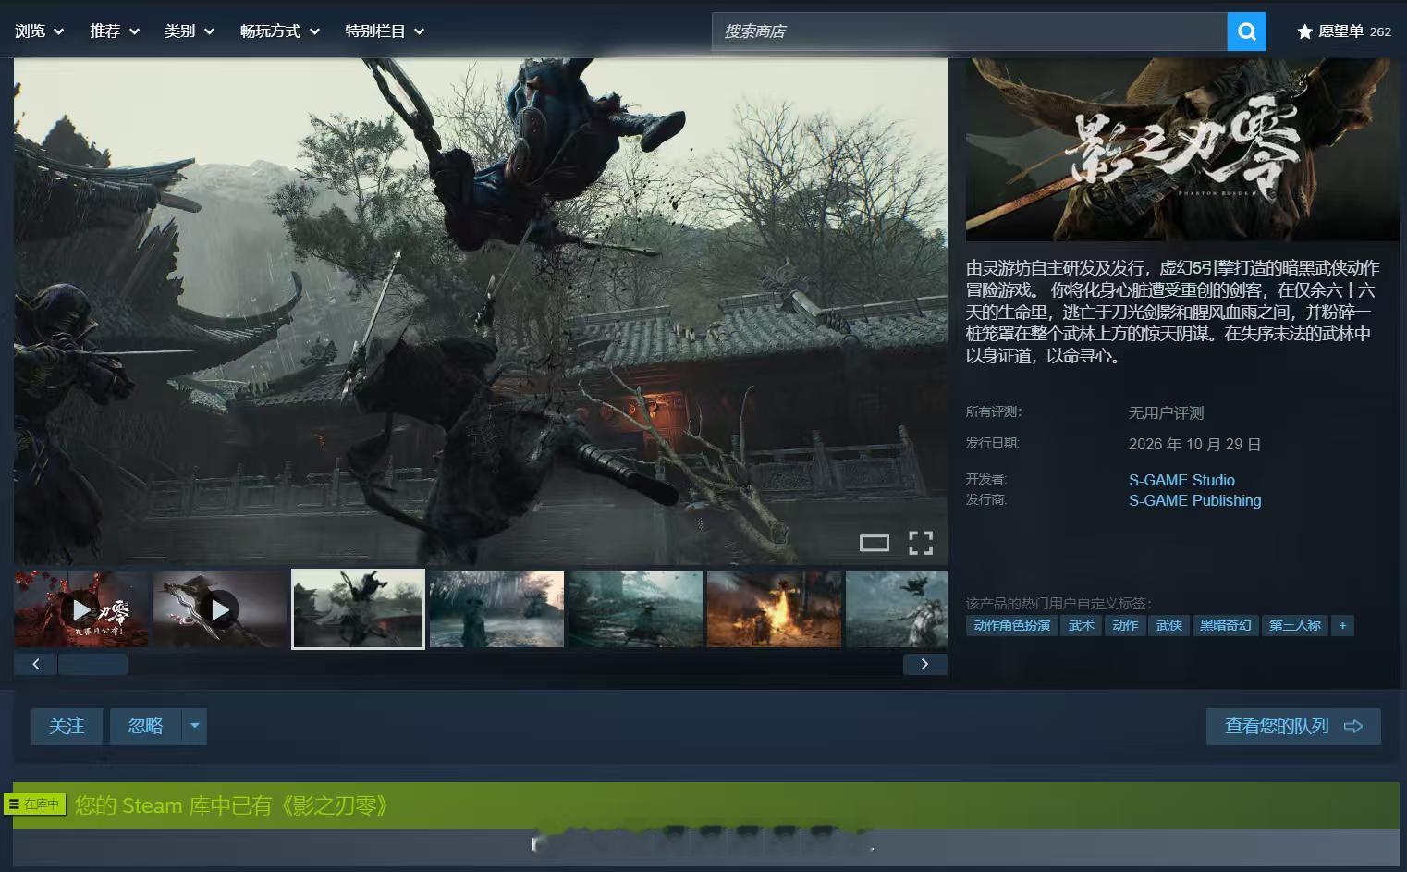Click the 无用户评测 review text
This screenshot has width=1407, height=872.
click(x=1166, y=412)
